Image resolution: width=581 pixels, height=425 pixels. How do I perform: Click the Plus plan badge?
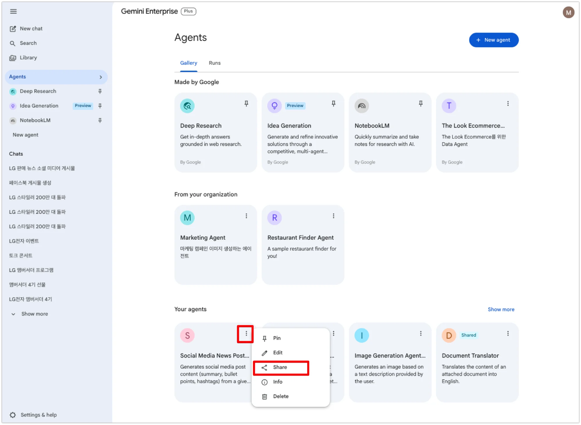pos(188,11)
